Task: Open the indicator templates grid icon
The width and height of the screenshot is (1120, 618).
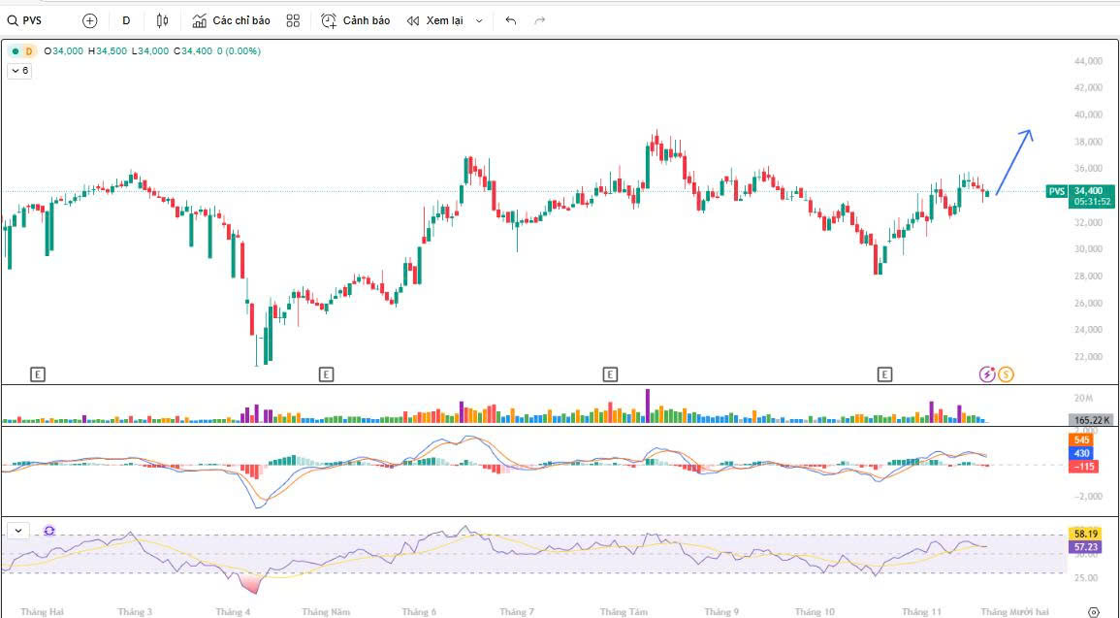Action: (294, 20)
